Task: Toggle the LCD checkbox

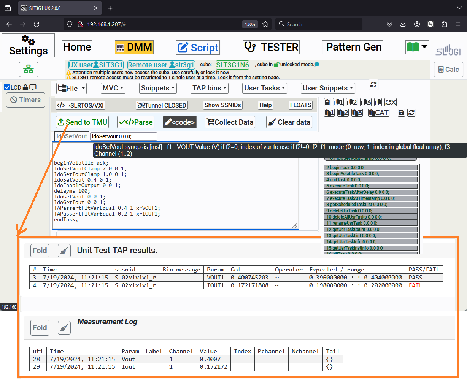Action: 7,87
